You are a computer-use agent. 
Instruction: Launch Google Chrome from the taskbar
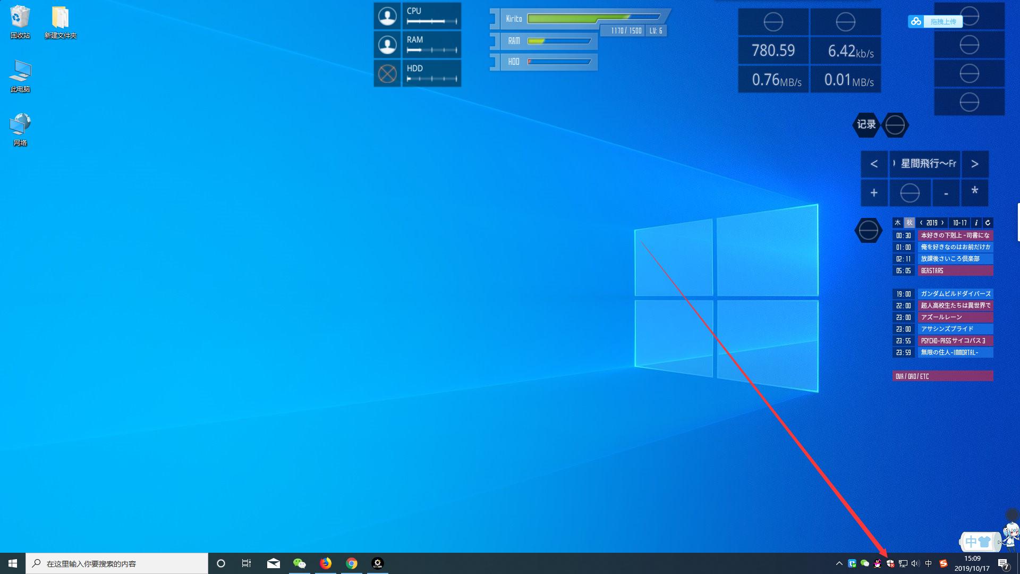click(x=352, y=563)
